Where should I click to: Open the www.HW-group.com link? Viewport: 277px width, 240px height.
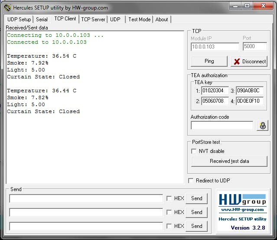pyautogui.click(x=242, y=210)
